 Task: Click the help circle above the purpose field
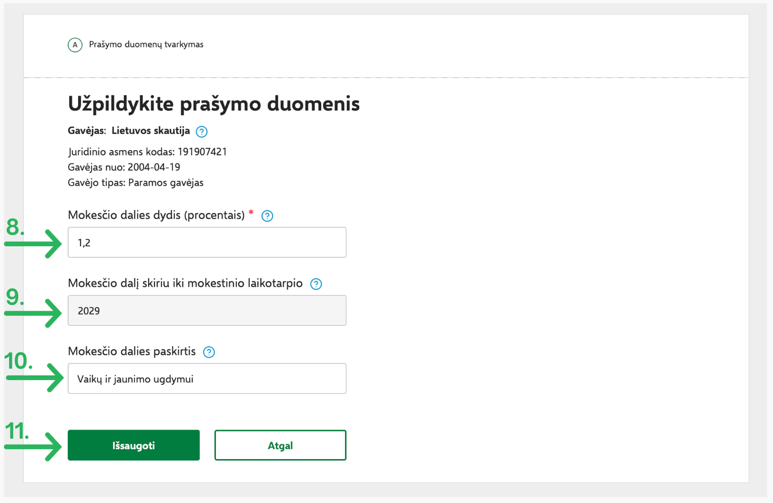coord(209,352)
